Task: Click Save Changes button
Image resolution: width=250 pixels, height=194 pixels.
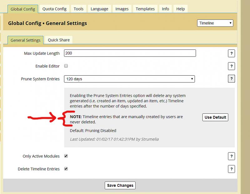Action: [120, 185]
